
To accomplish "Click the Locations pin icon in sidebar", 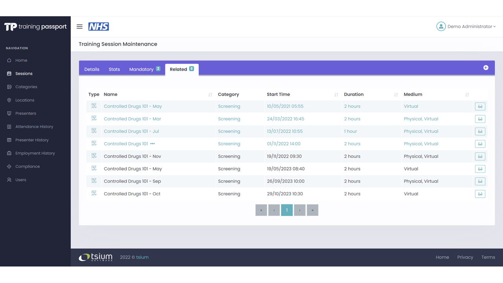I will (x=9, y=100).
